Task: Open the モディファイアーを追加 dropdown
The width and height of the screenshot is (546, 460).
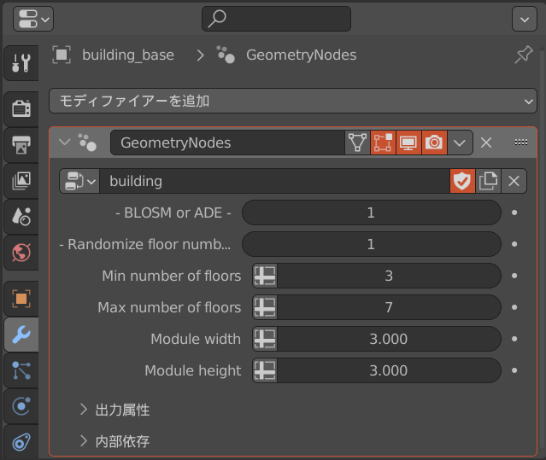Action: coord(293,101)
